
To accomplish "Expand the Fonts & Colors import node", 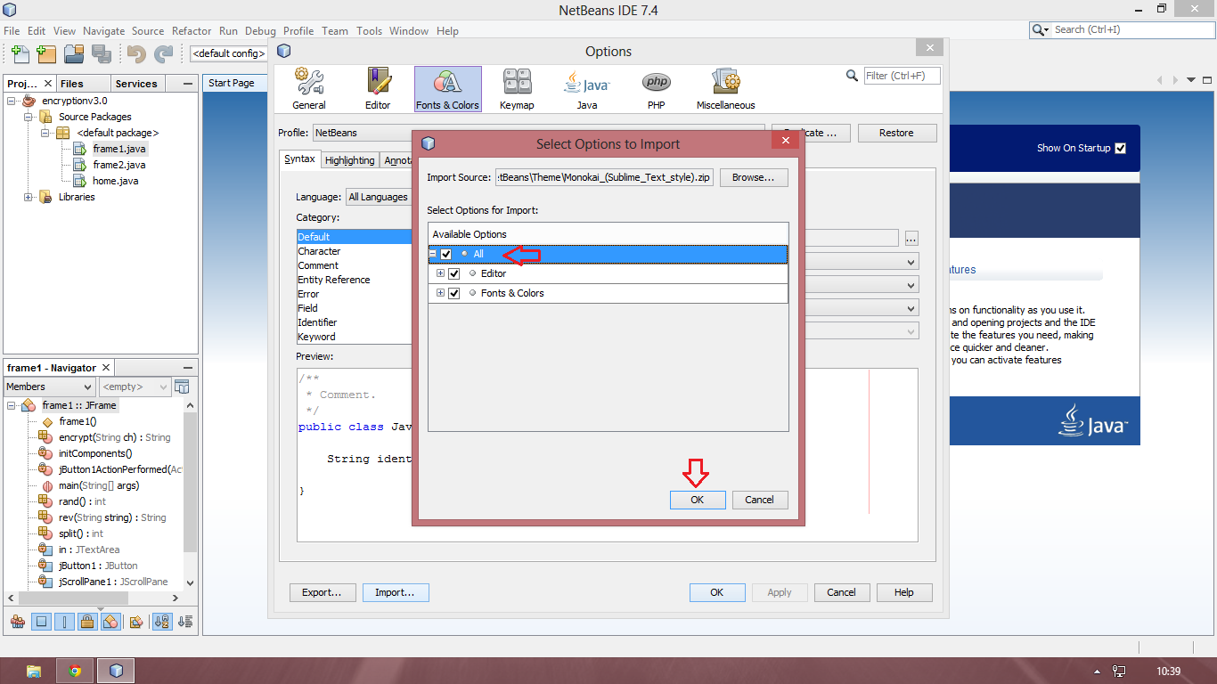I will (440, 292).
